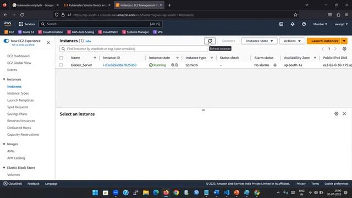This screenshot has width=352, height=198.
Task: Click Tell us what you think link
Action: click(x=23, y=45)
